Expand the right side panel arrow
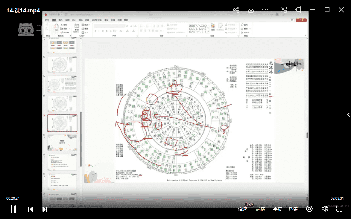351x219 pixels. point(348,115)
